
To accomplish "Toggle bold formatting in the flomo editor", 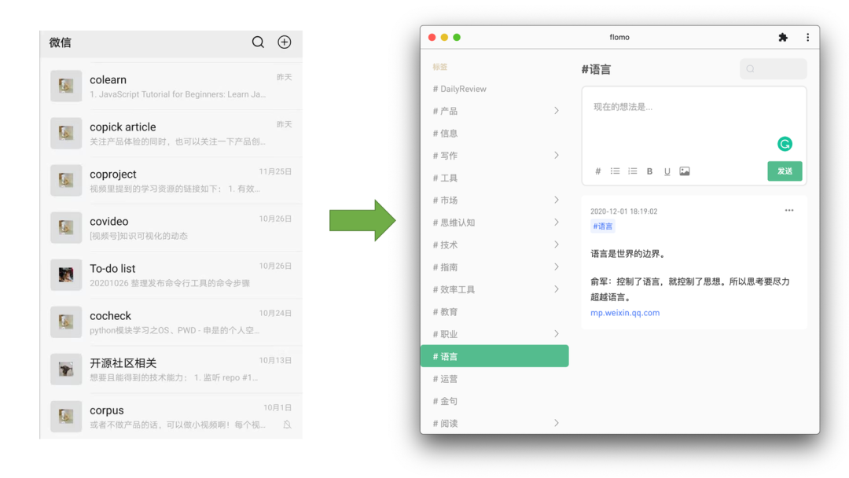I will (650, 171).
